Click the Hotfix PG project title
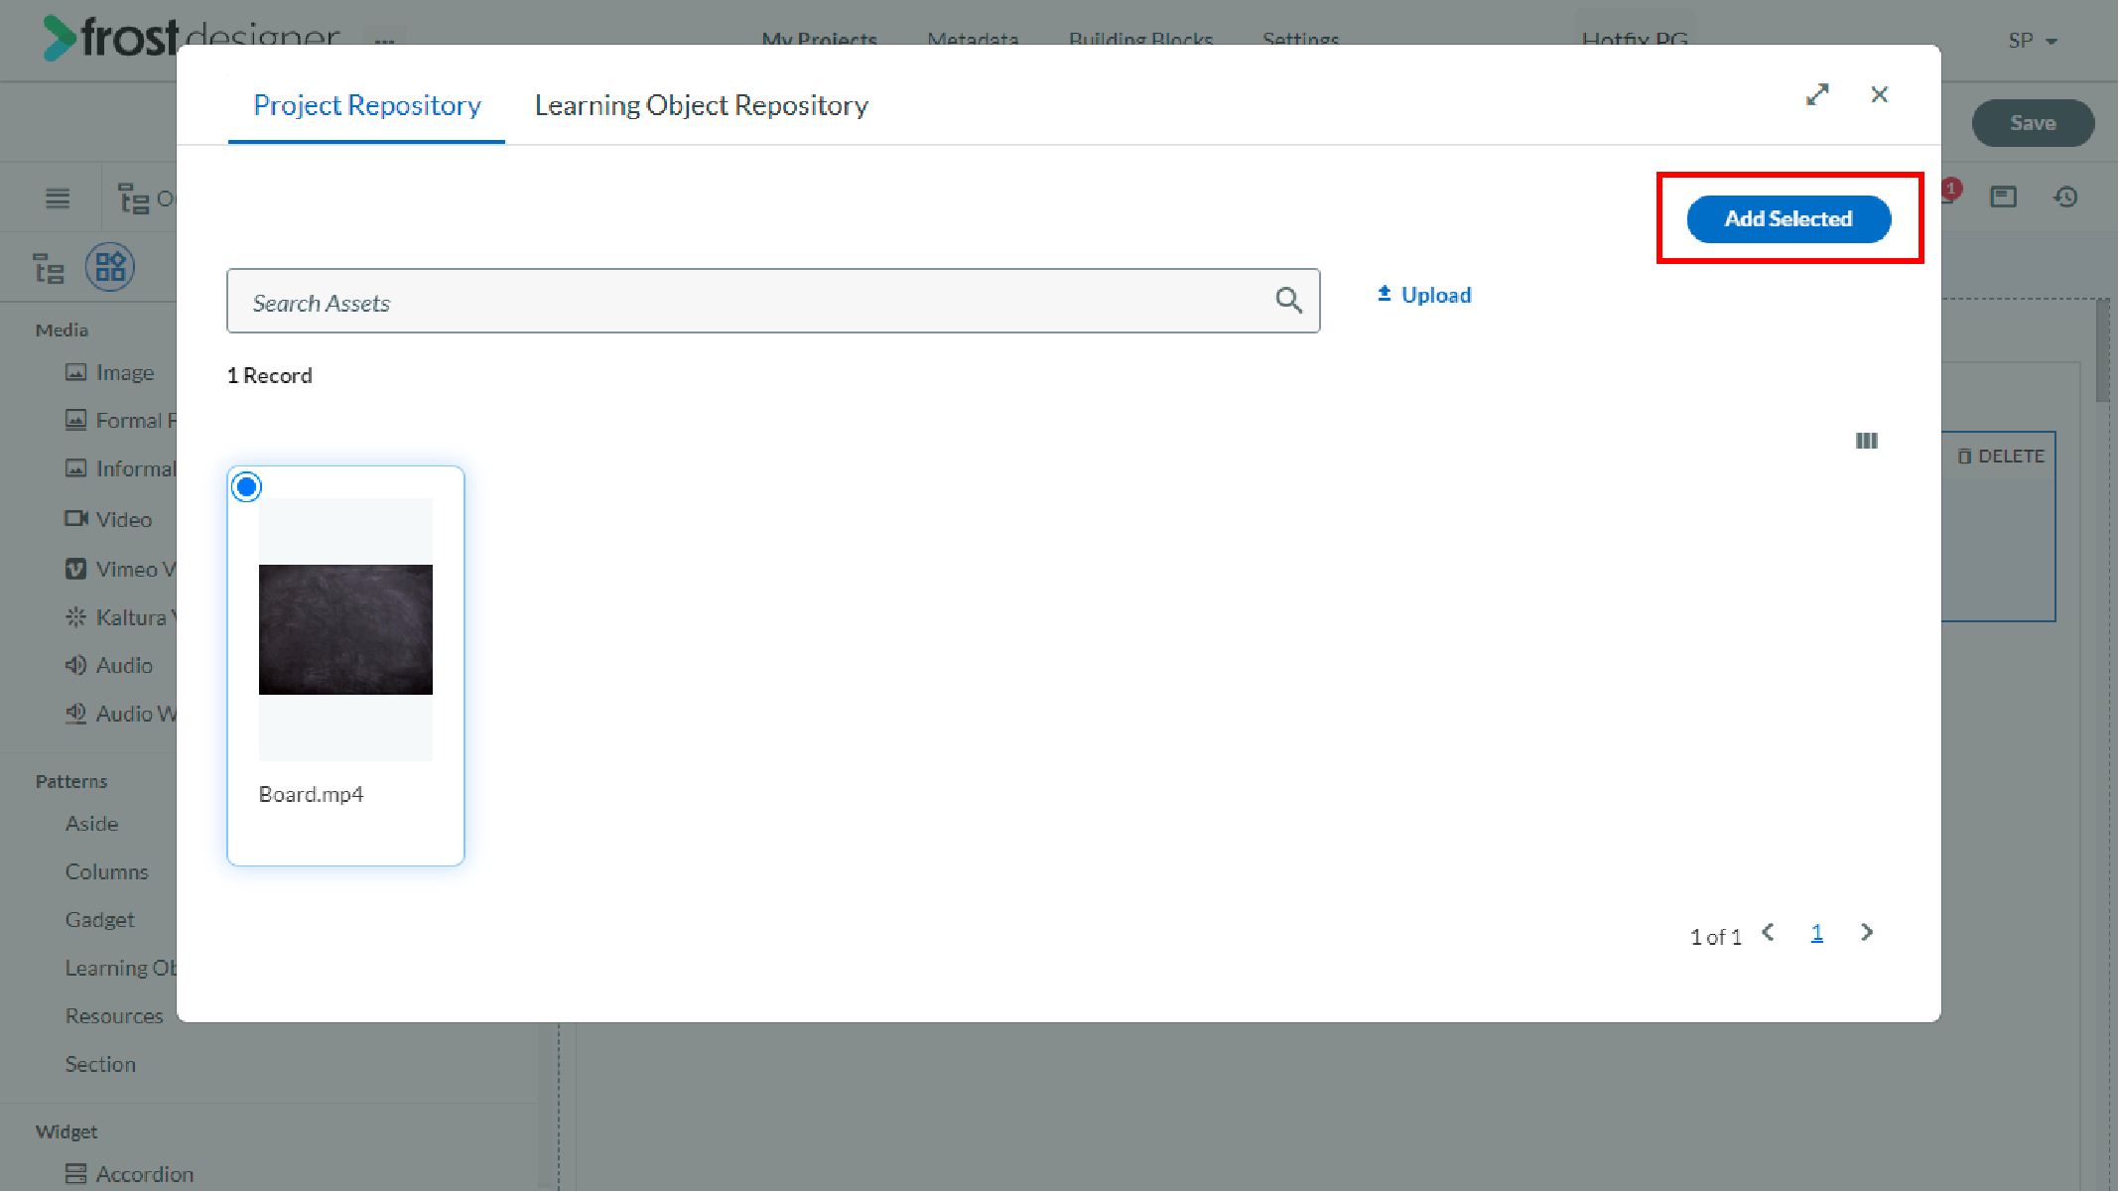2119x1192 pixels. [x=1635, y=40]
